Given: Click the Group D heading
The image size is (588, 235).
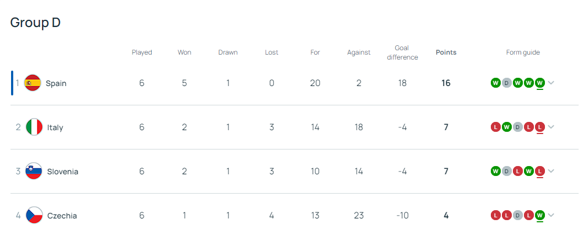Looking at the screenshot, I should click(35, 23).
